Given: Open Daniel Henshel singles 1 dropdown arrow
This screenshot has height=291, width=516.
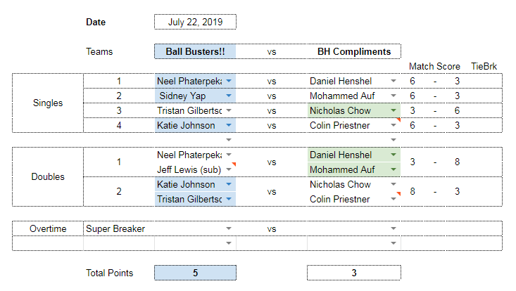Looking at the screenshot, I should [x=394, y=81].
